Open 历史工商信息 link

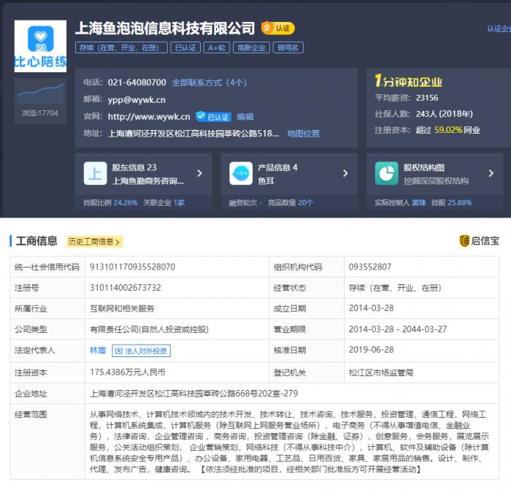pos(94,242)
